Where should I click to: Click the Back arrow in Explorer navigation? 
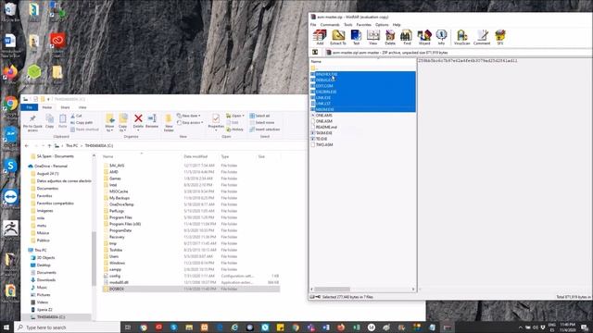pyautogui.click(x=27, y=146)
